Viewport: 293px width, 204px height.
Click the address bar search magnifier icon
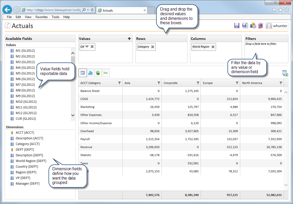[x=84, y=10]
